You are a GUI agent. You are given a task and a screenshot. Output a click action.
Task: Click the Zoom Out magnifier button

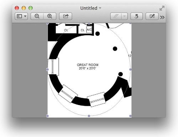pyautogui.click(x=37, y=16)
